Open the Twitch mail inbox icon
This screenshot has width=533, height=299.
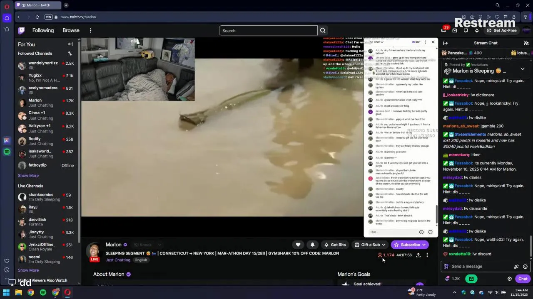point(455,30)
